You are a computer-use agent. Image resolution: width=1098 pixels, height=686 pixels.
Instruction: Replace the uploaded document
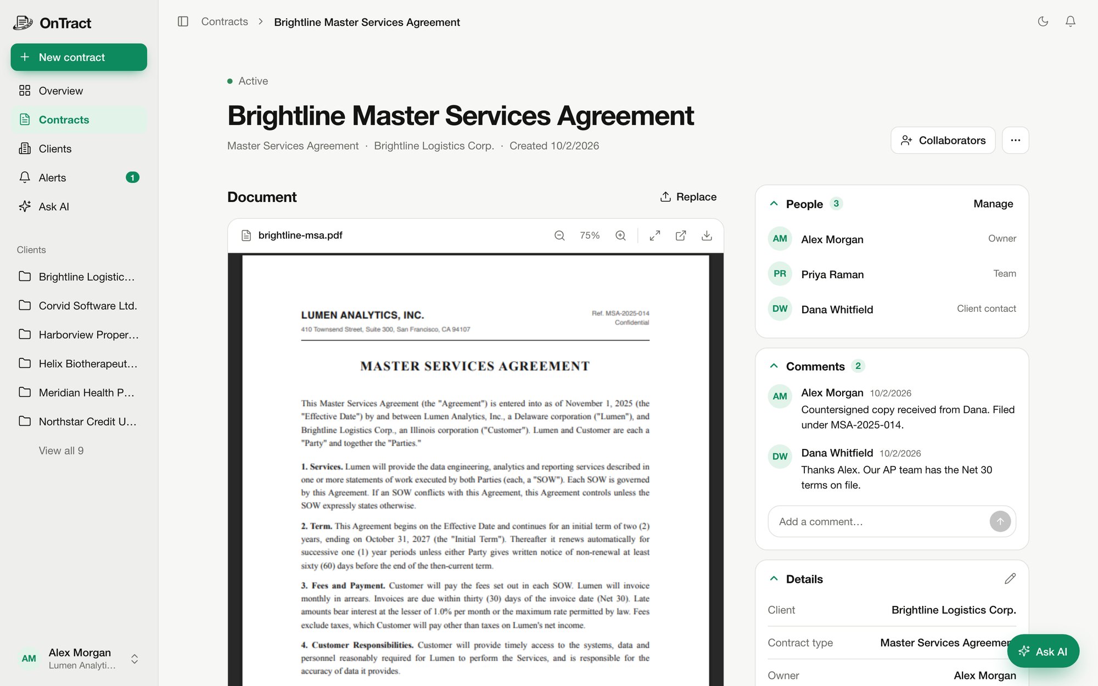[688, 197]
